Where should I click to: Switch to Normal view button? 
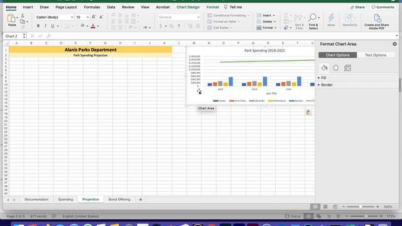(x=315, y=207)
